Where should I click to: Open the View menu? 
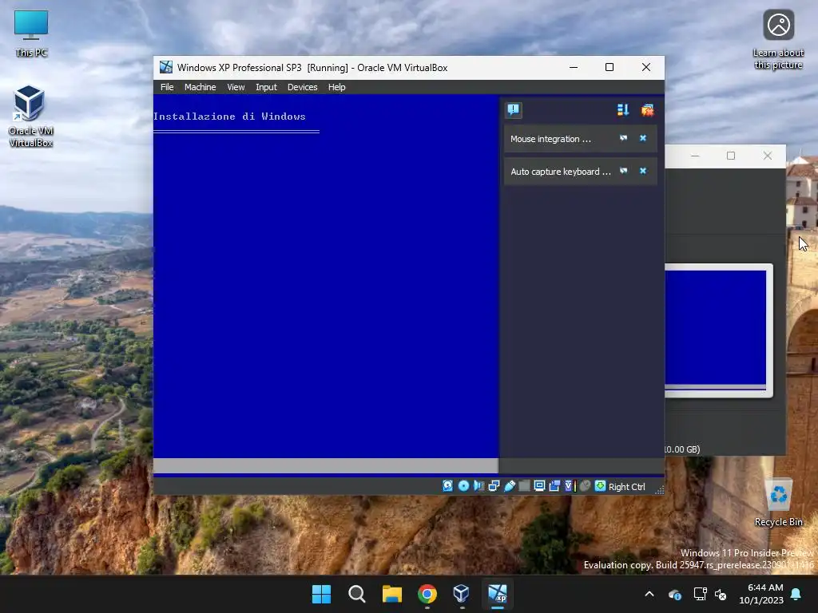(236, 87)
